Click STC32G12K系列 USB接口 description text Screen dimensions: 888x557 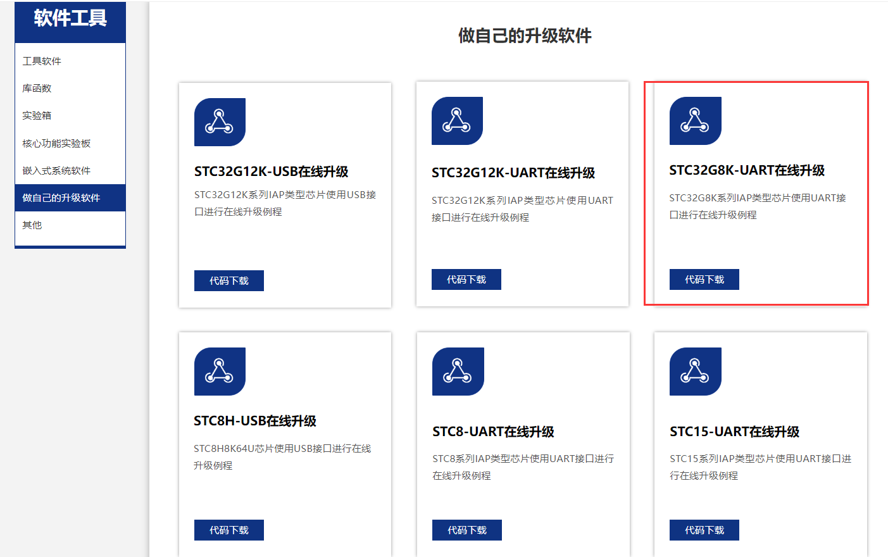coord(285,203)
